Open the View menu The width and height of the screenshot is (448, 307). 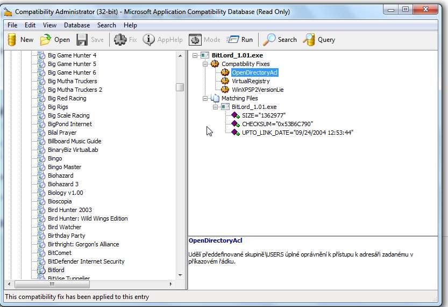pyautogui.click(x=49, y=25)
